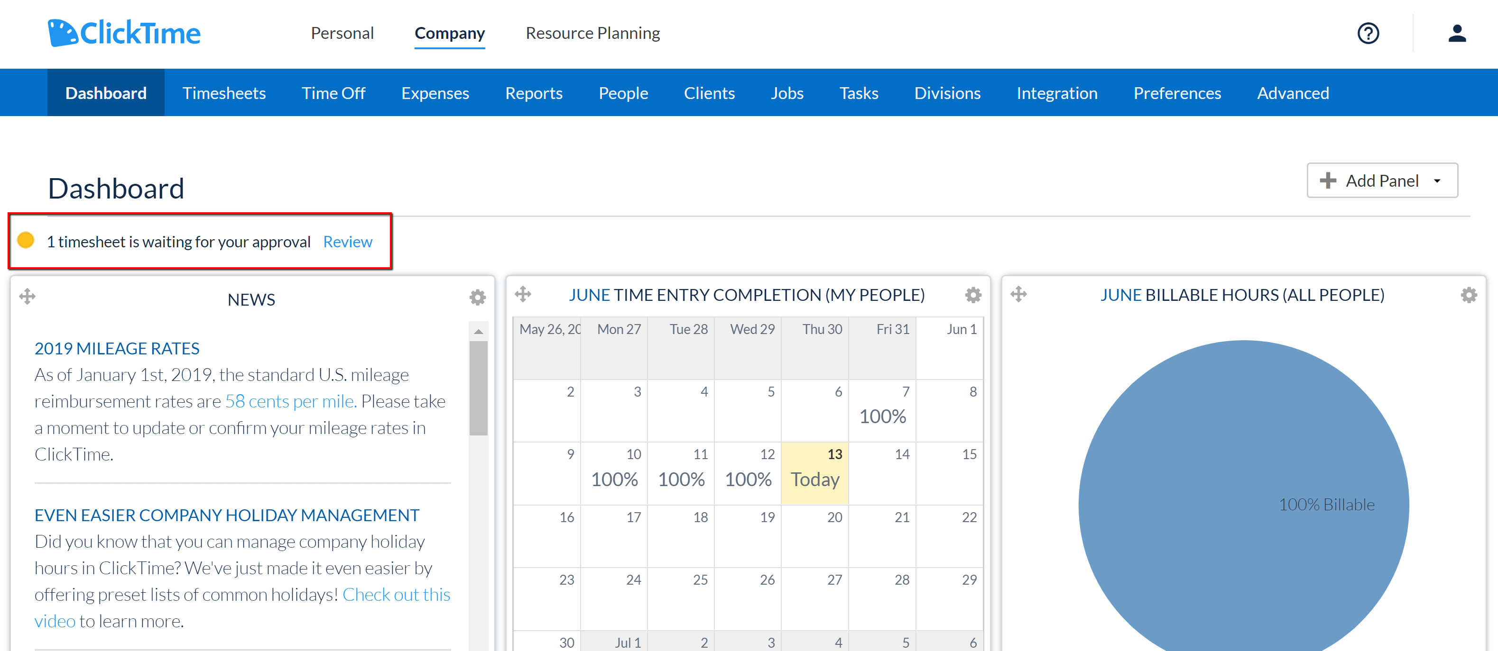Click the NEWS panel title
The height and width of the screenshot is (651, 1498).
click(251, 299)
